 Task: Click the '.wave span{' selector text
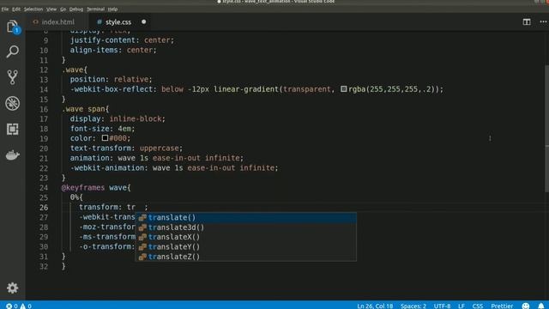pos(86,109)
